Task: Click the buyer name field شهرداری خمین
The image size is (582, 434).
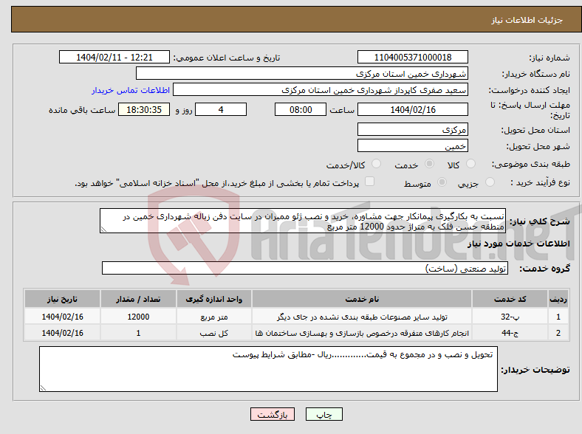Action: click(x=302, y=74)
